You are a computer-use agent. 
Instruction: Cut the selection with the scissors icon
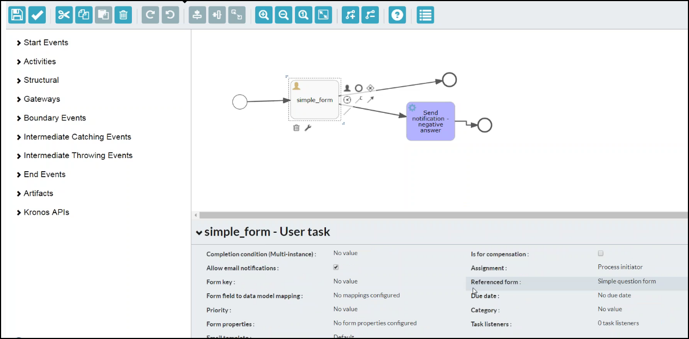pyautogui.click(x=64, y=15)
